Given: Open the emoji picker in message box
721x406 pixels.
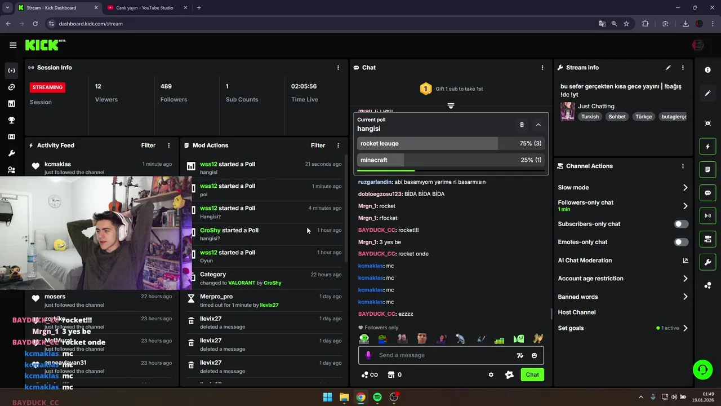Looking at the screenshot, I should point(534,355).
